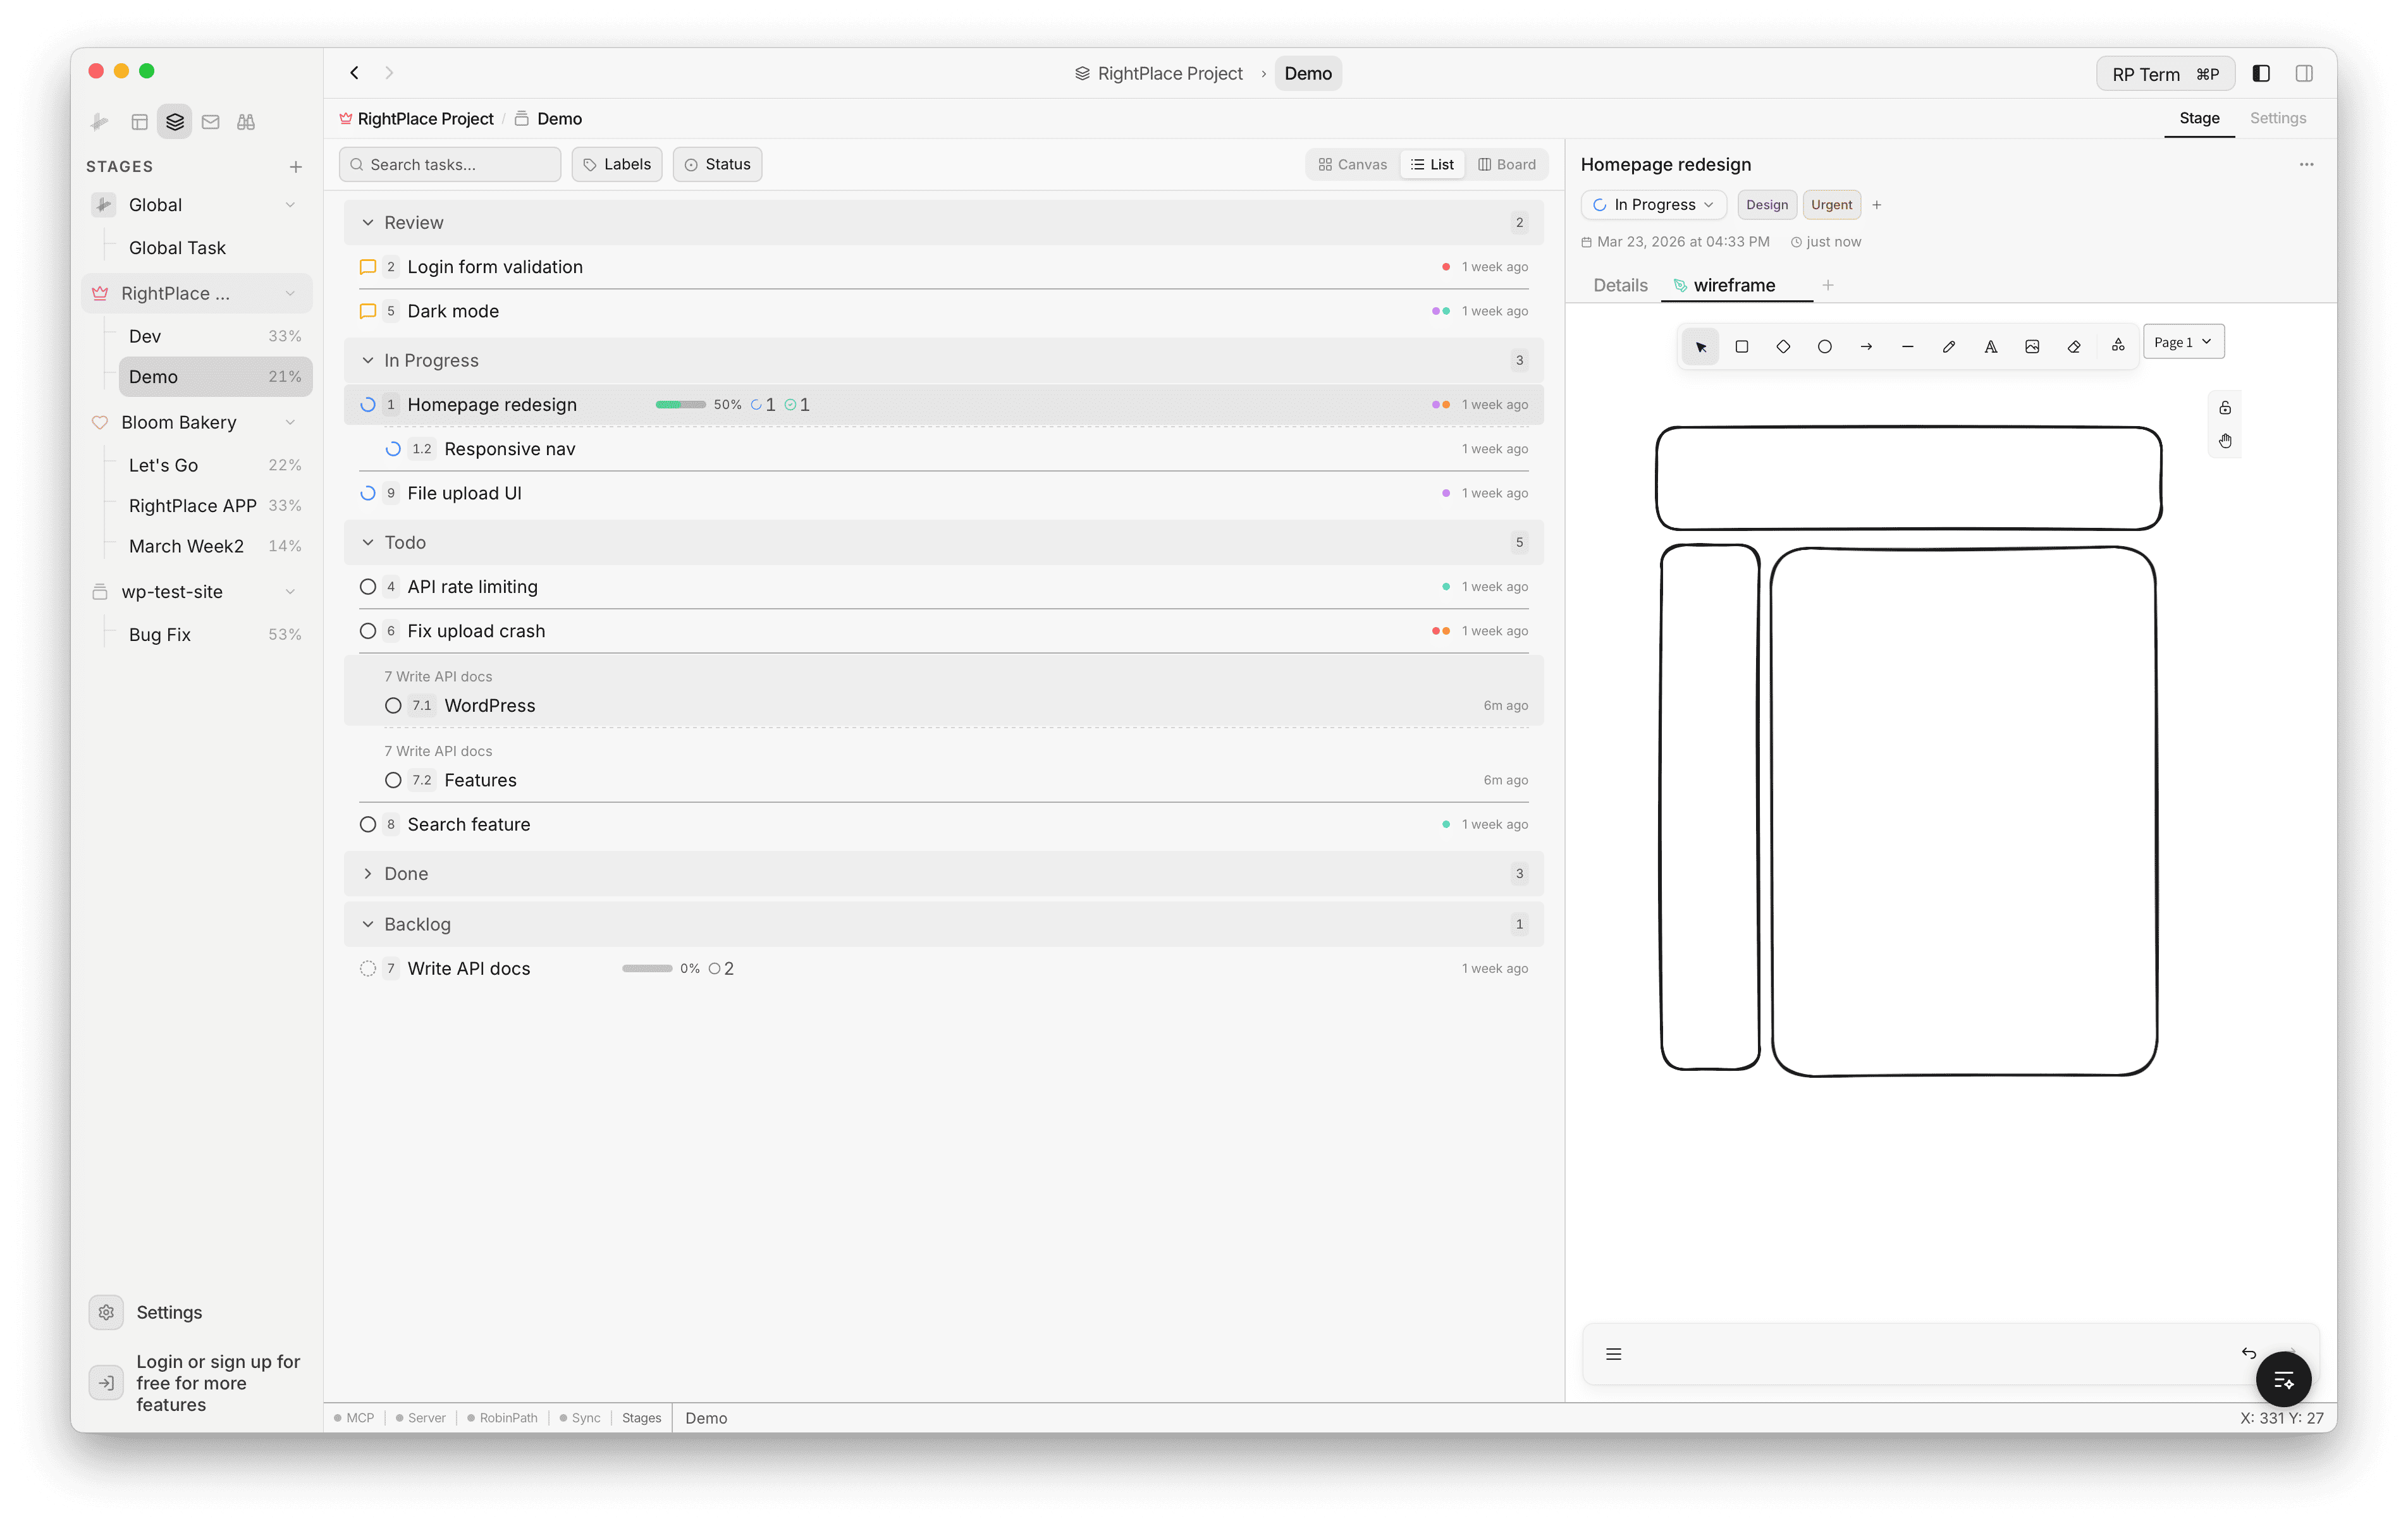Image resolution: width=2408 pixels, height=1526 pixels.
Task: Select the Pencil freehand tool
Action: point(1949,346)
